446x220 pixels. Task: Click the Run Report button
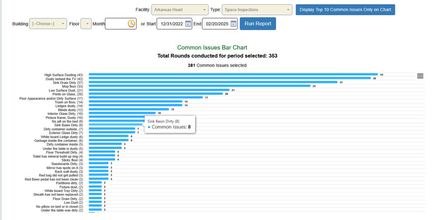tap(258, 24)
